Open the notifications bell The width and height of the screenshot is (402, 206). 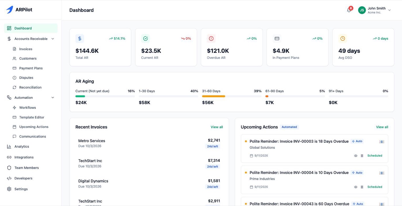[349, 10]
